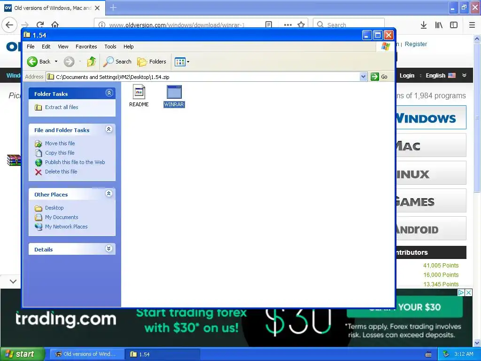Expand the chevron next to English flag
Viewport: 481px width, 361px height.
pyautogui.click(x=464, y=75)
